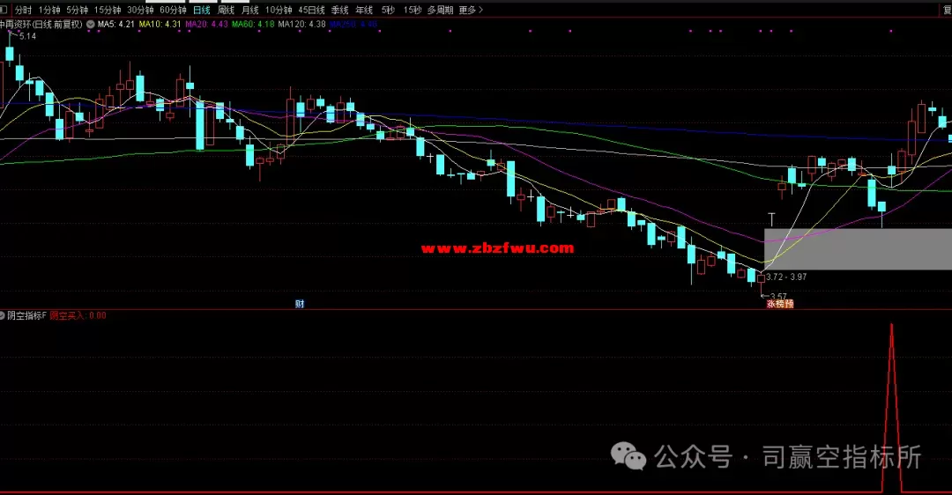Click the gray gap zone rectangle
The width and height of the screenshot is (952, 495).
click(x=858, y=248)
